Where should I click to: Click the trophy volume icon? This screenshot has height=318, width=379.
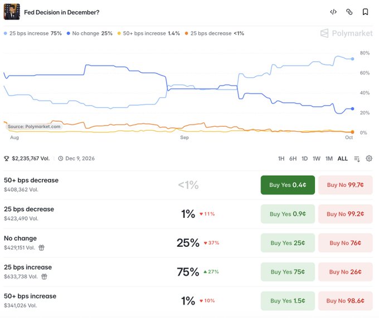(7, 158)
